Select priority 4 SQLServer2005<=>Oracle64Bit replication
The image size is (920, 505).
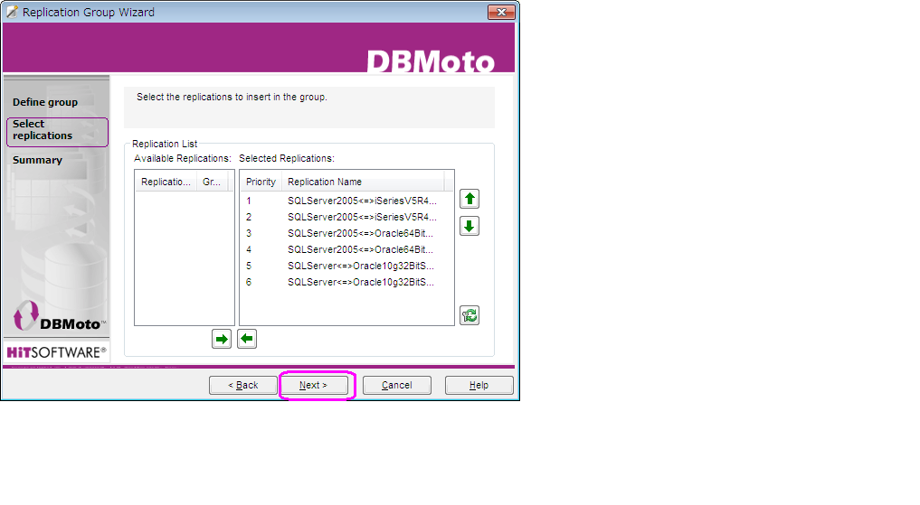tap(346, 249)
